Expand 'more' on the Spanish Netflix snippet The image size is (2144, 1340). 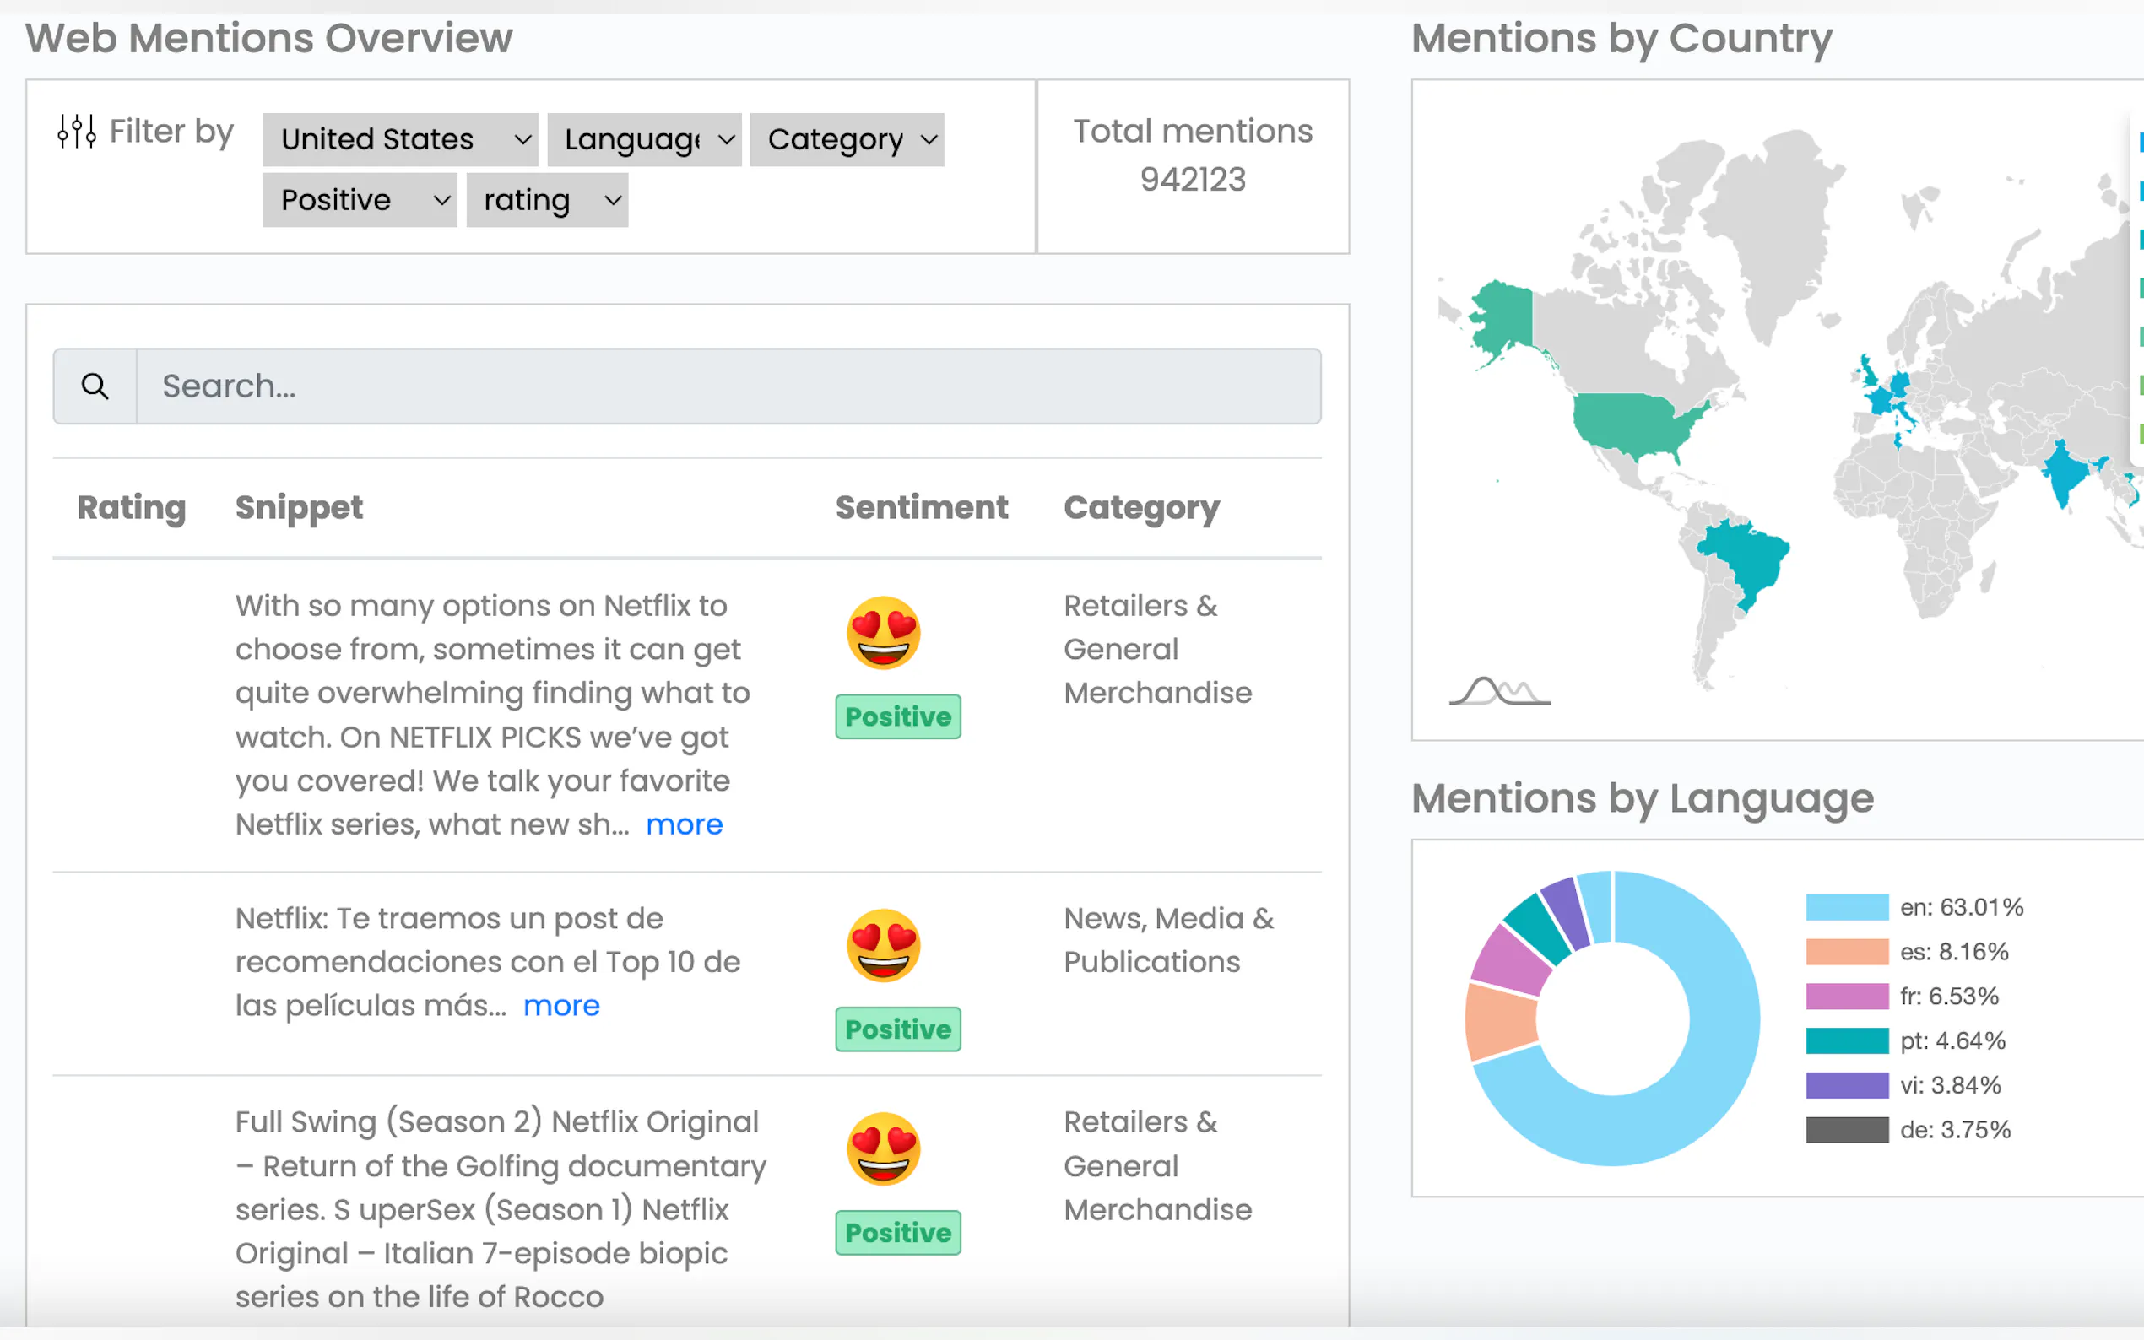pos(561,1006)
